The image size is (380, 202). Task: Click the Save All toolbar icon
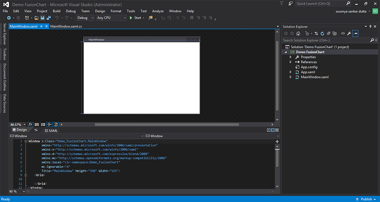[x=48, y=18]
